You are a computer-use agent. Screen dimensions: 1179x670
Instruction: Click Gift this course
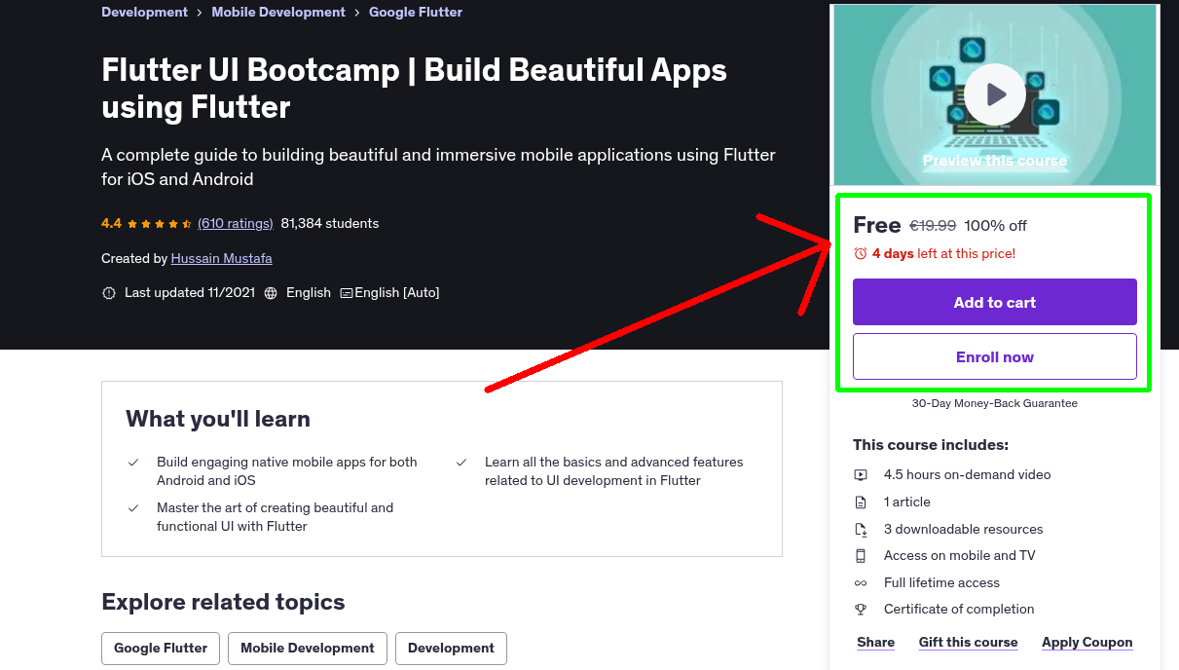pyautogui.click(x=968, y=643)
